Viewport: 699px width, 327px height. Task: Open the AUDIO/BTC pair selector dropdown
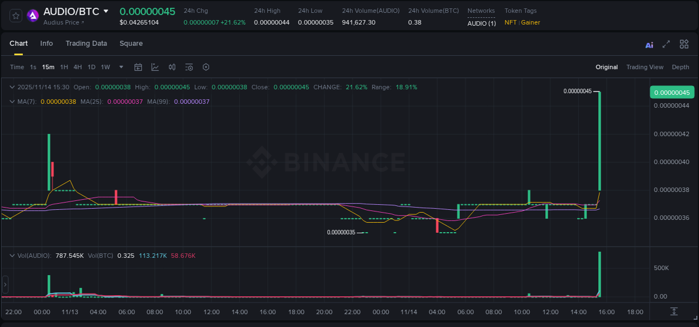click(x=106, y=11)
